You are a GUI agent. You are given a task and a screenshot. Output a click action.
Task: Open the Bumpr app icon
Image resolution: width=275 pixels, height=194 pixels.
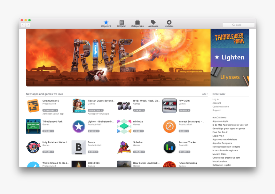(x=79, y=147)
